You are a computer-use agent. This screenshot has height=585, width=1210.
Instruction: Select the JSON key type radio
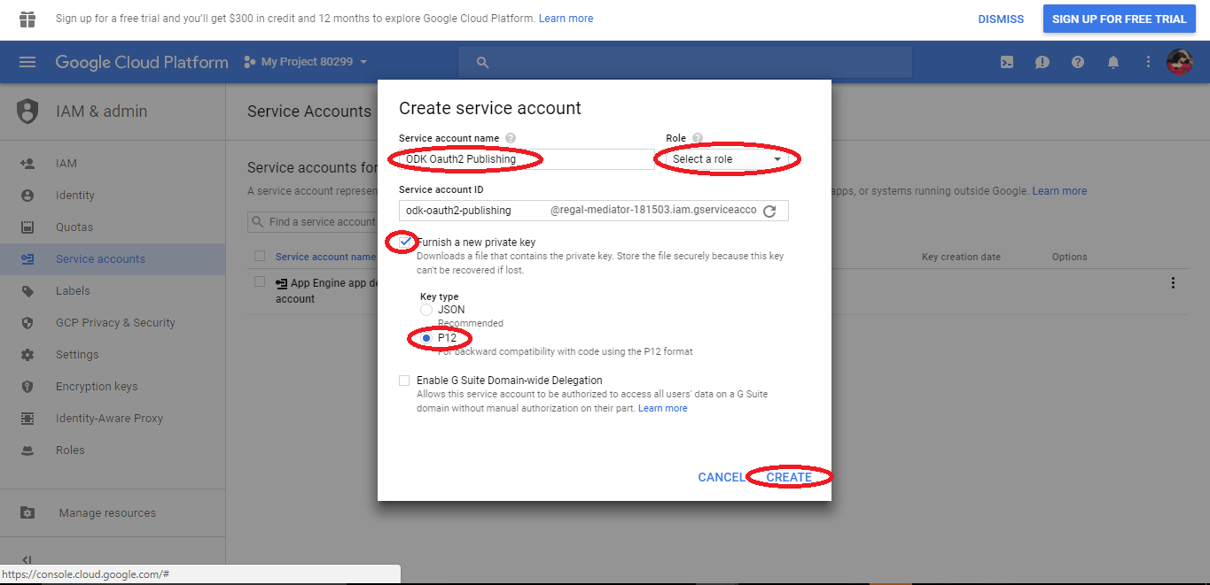pos(426,310)
